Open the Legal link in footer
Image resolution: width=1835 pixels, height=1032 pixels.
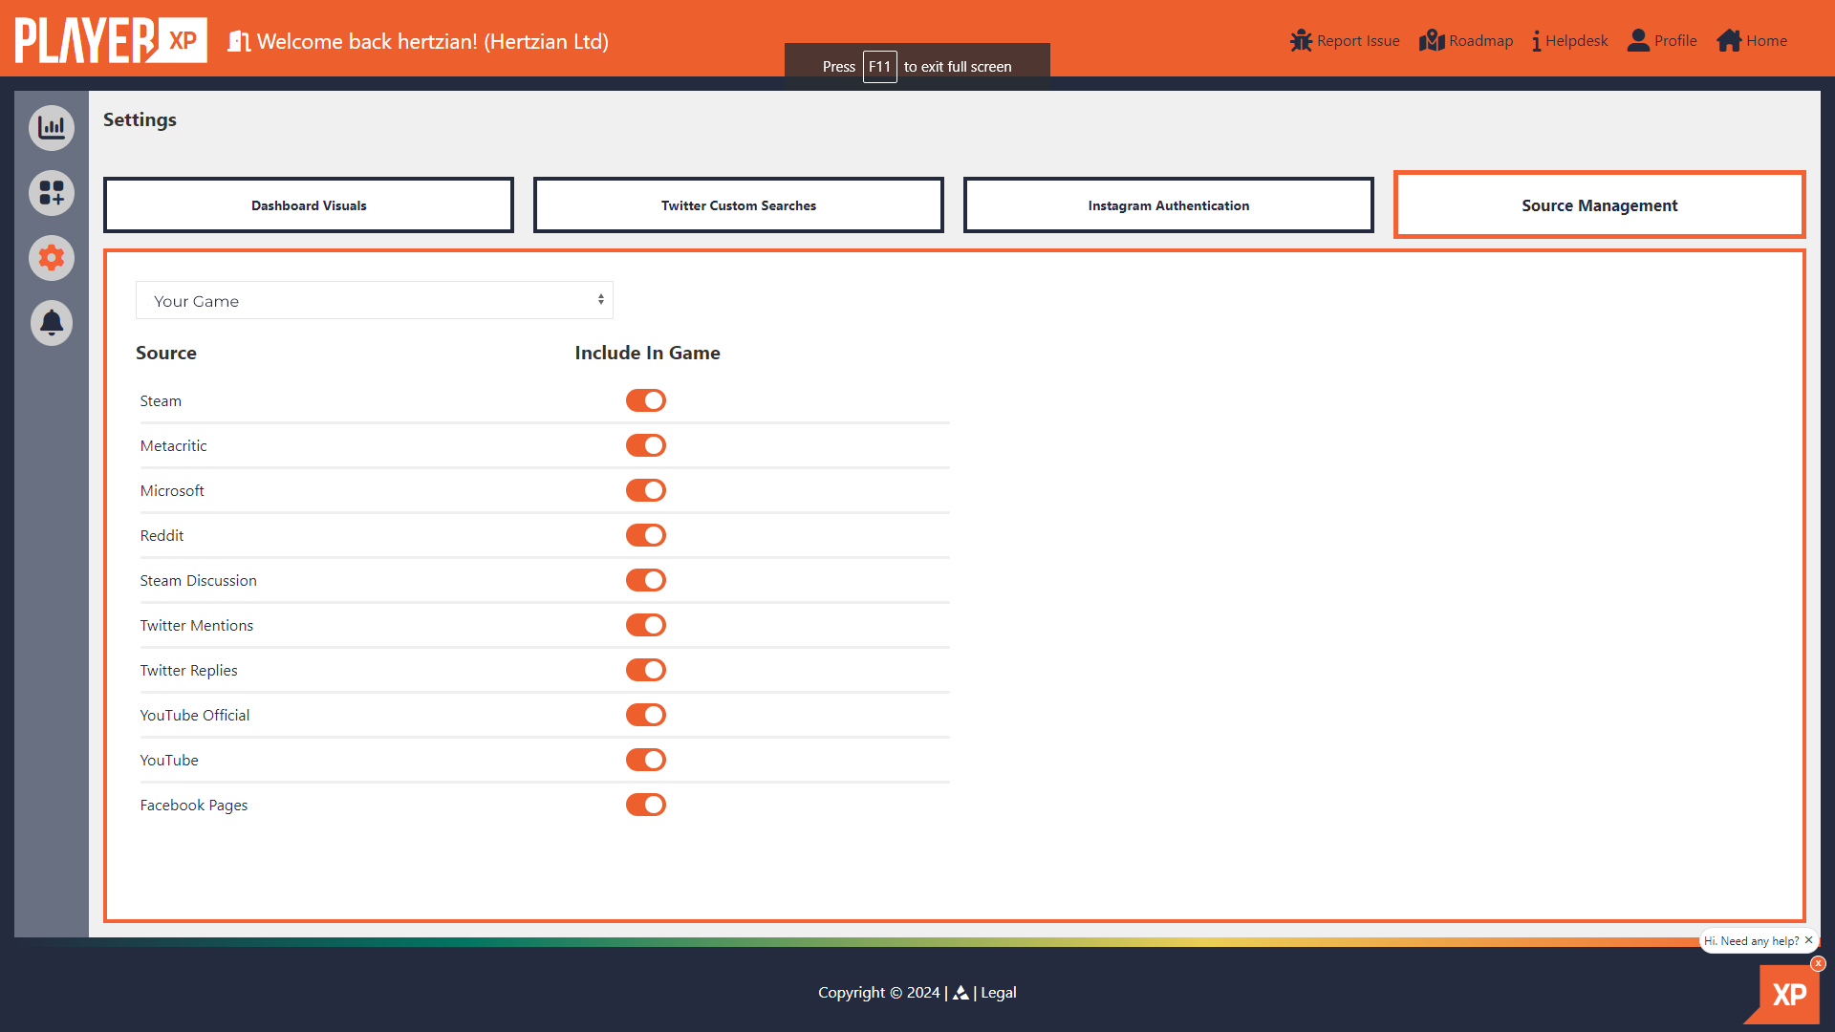[x=999, y=993]
